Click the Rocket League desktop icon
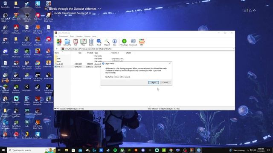The image size is (273, 153). pyautogui.click(x=27, y=101)
